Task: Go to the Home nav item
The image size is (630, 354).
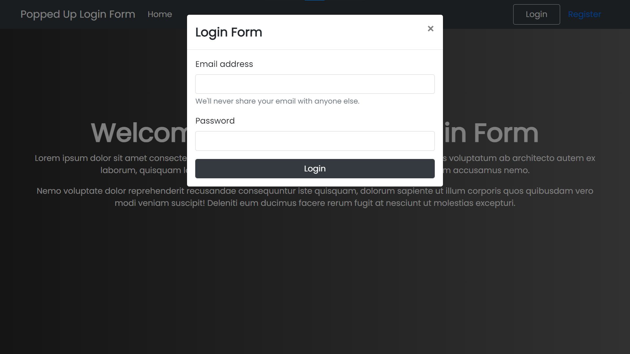Action: coord(160,14)
